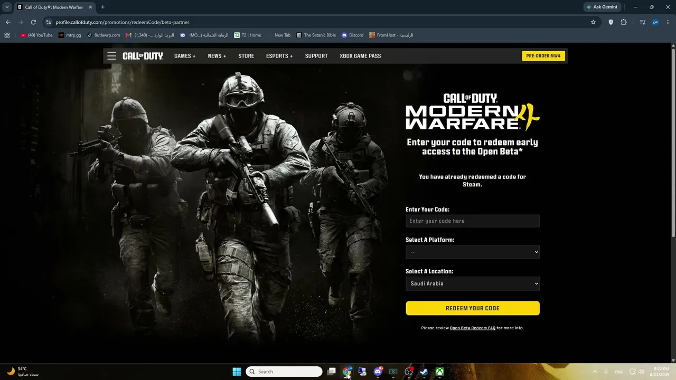The height and width of the screenshot is (380, 676).
Task: Click the microphone tray icon
Action: pos(606,372)
